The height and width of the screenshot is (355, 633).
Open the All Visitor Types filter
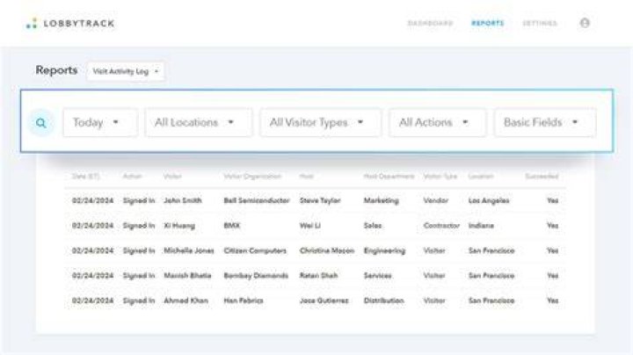click(x=321, y=122)
